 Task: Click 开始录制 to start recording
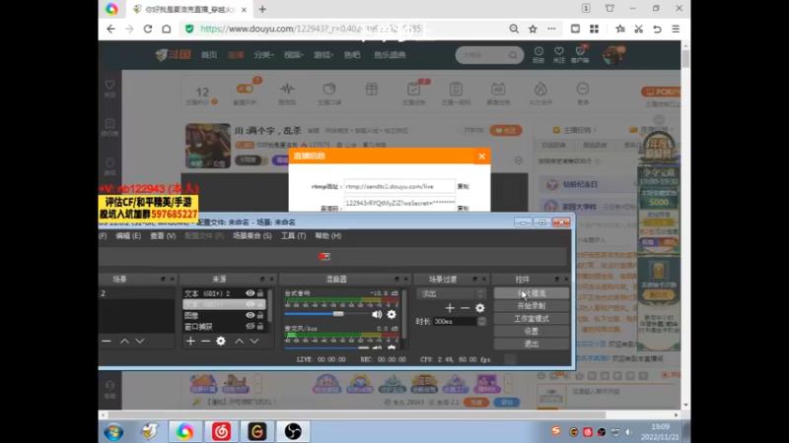point(532,306)
